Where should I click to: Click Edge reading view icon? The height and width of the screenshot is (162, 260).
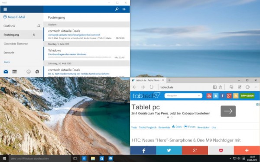tap(214, 87)
